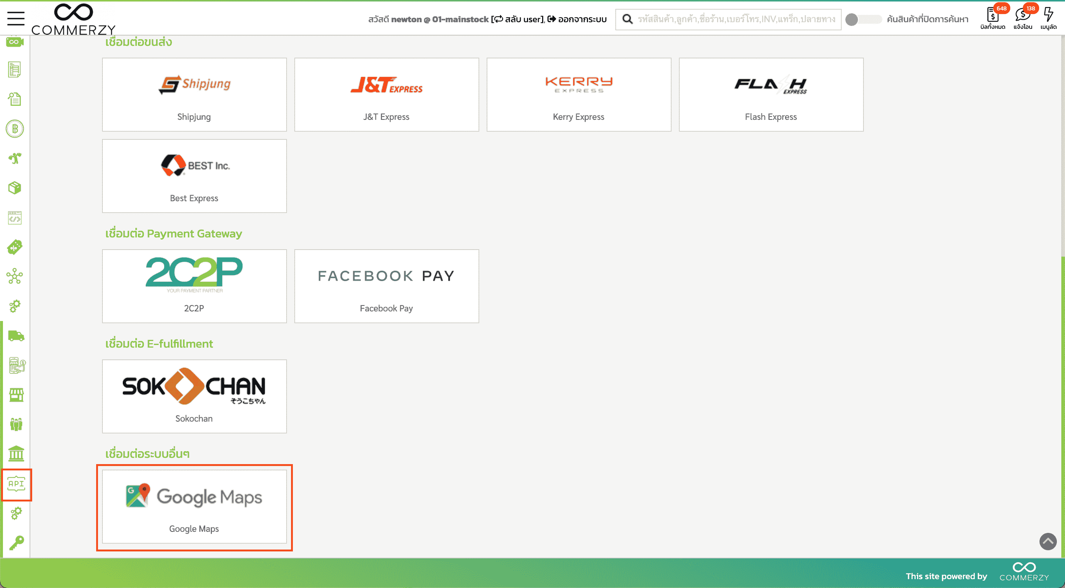Viewport: 1065px width, 588px height.
Task: Click สลับ user link
Action: pyautogui.click(x=518, y=20)
